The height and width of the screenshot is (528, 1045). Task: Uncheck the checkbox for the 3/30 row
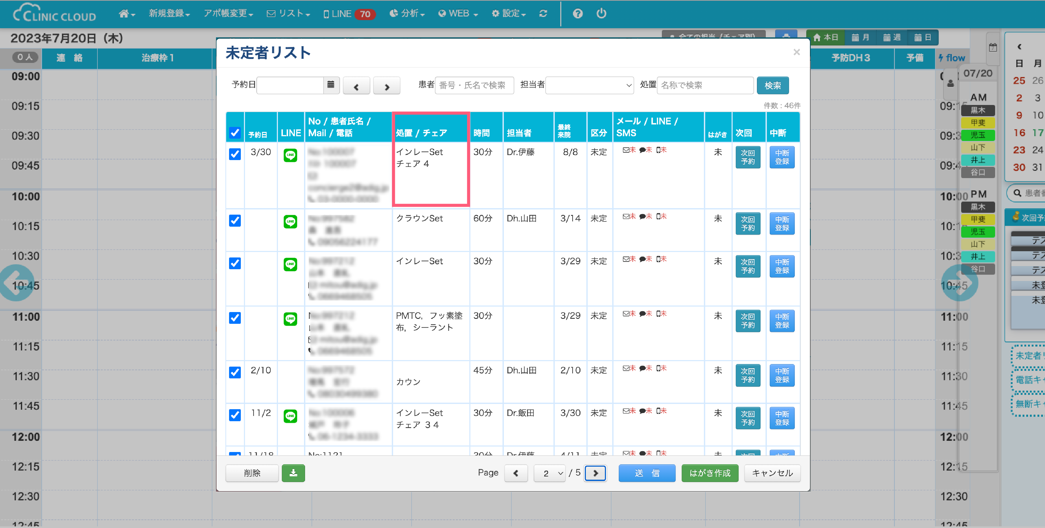pos(235,154)
